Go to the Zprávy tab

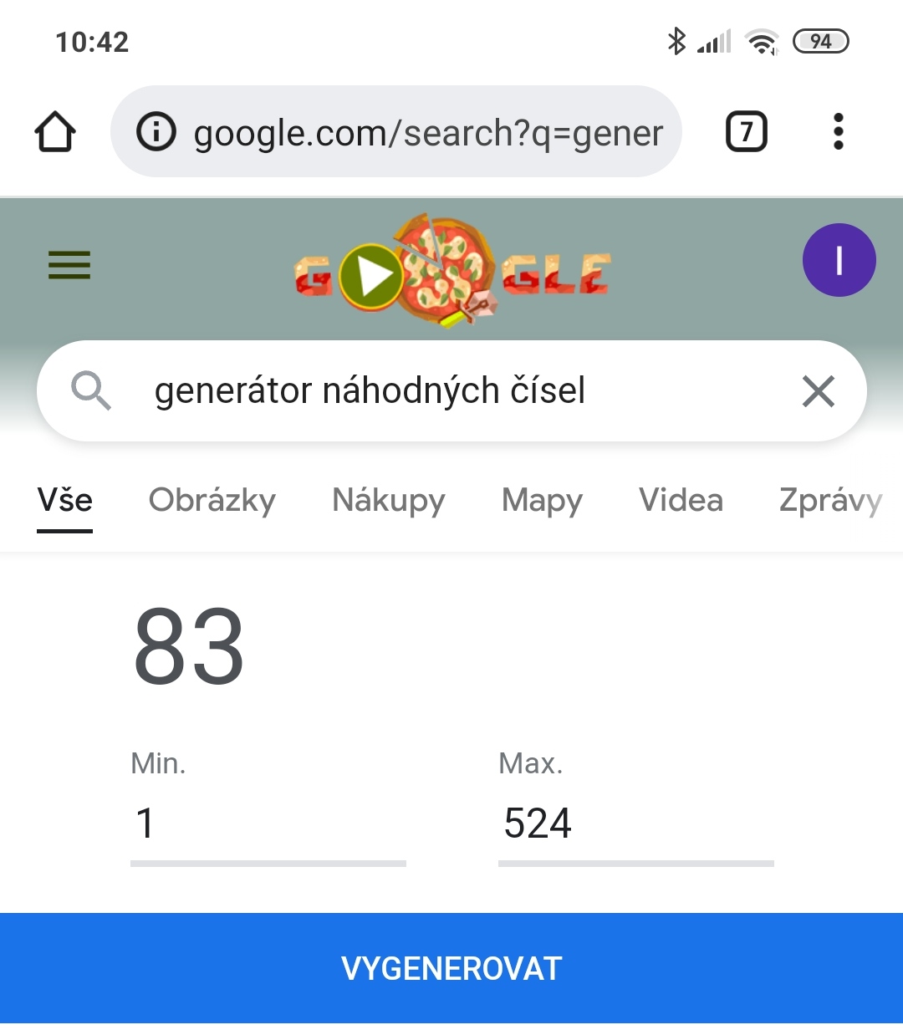[x=830, y=501]
